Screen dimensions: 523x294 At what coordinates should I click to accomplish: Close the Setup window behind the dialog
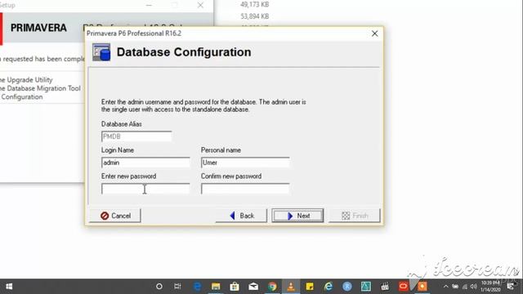point(200,5)
